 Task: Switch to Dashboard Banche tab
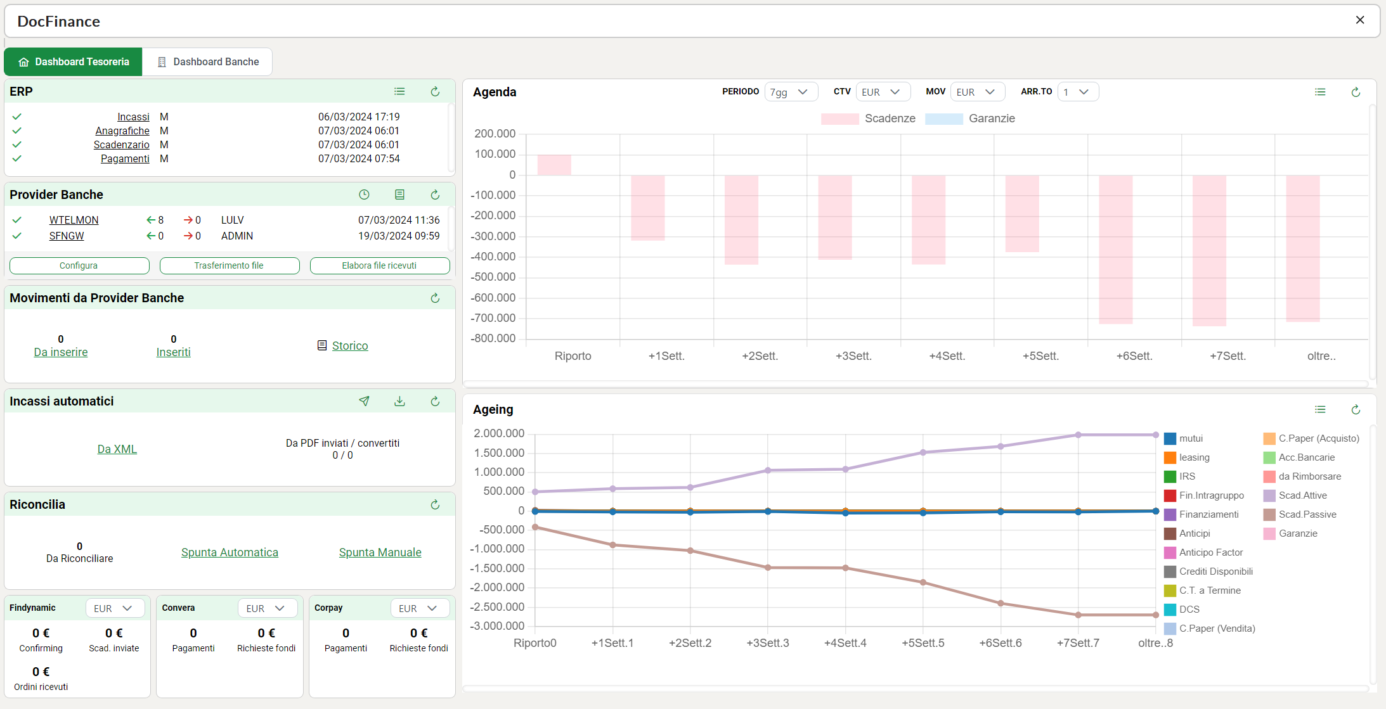coord(207,61)
